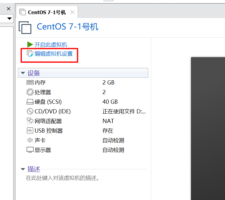Open the dropdown arrow in the left panel
The image size is (225, 200).
pyautogui.click(x=9, y=19)
